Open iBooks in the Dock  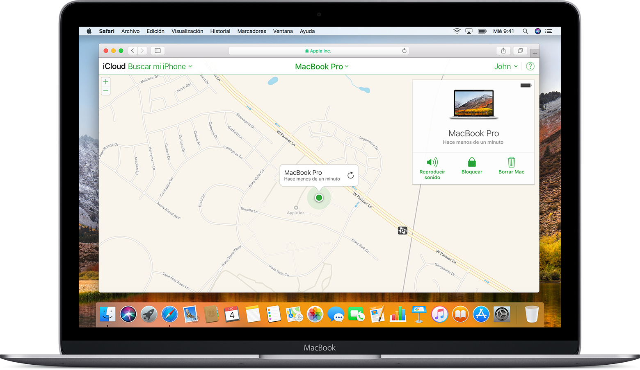click(x=460, y=314)
